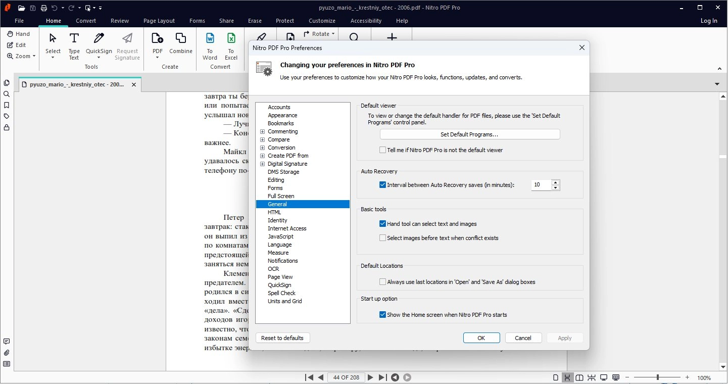Open the search pane in left sidebar

[x=7, y=94]
